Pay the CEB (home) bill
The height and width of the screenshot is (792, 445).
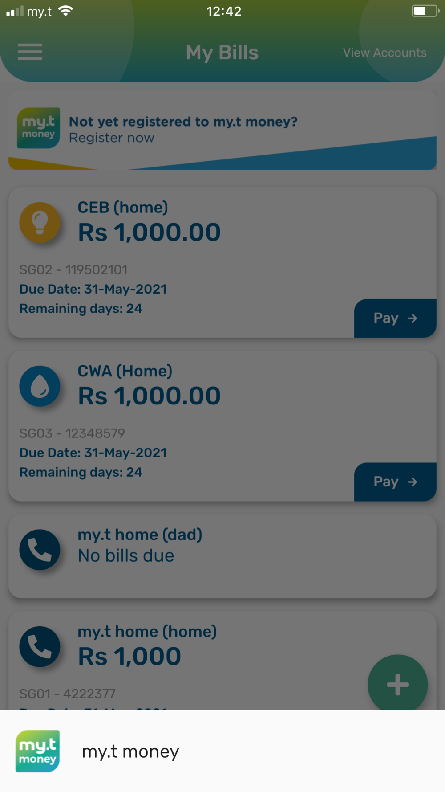(x=395, y=318)
